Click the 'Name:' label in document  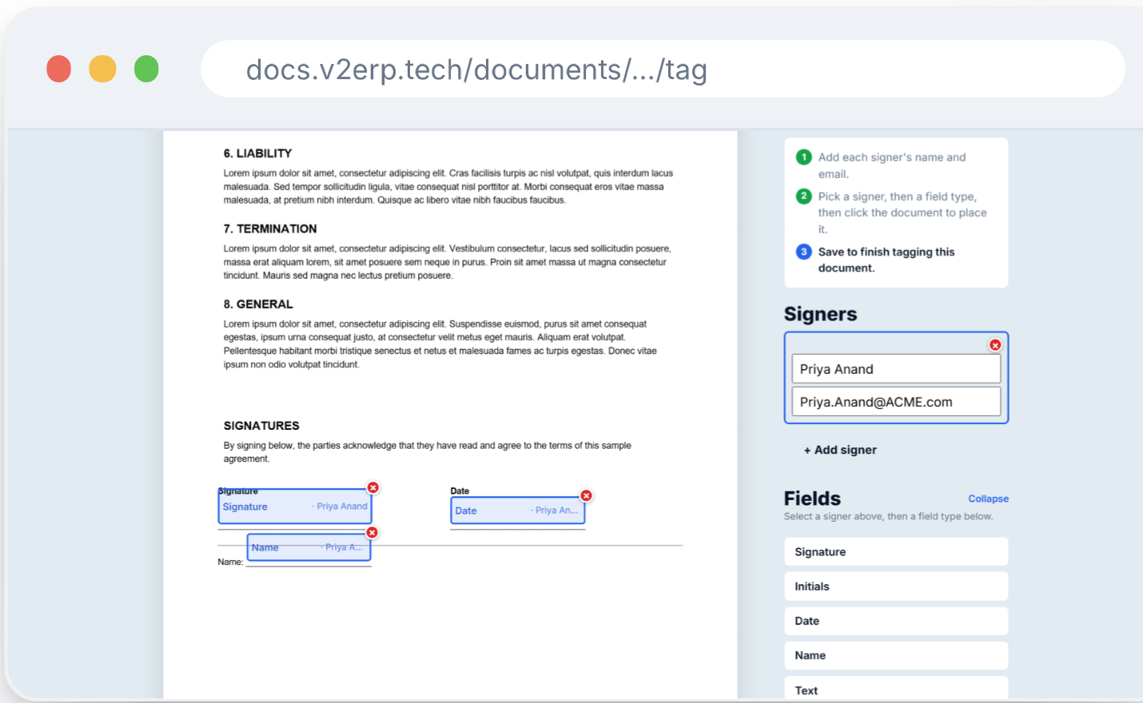230,562
